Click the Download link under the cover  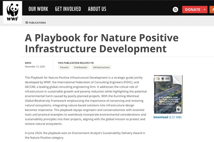(x=160, y=117)
